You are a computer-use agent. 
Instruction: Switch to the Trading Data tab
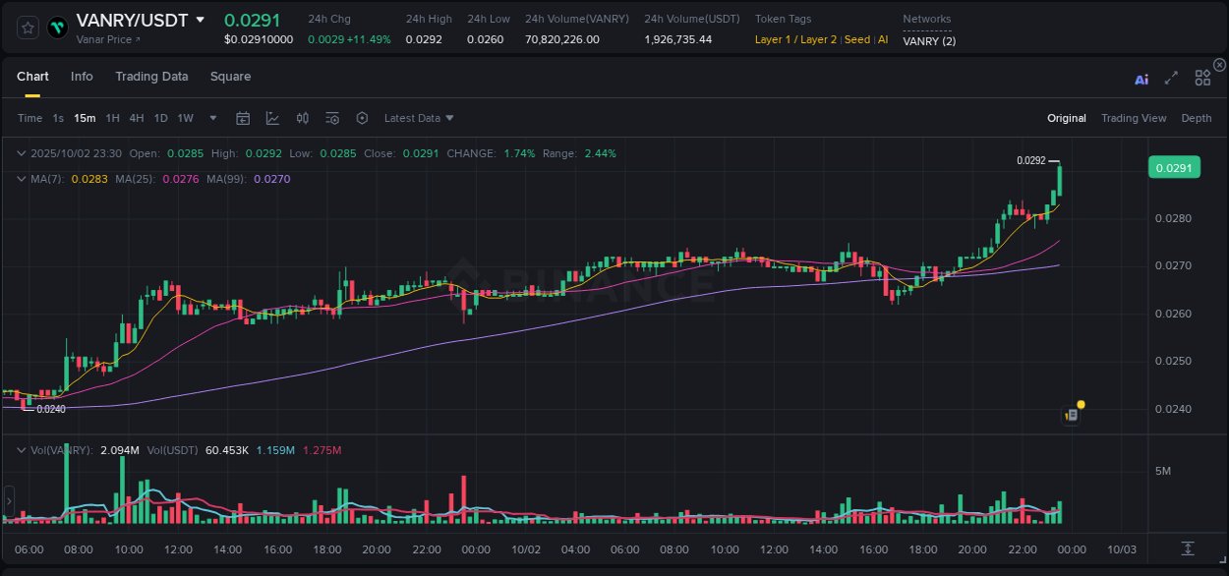[x=151, y=76]
